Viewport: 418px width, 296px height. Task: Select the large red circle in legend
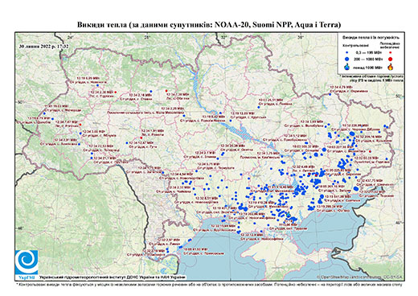point(391,59)
